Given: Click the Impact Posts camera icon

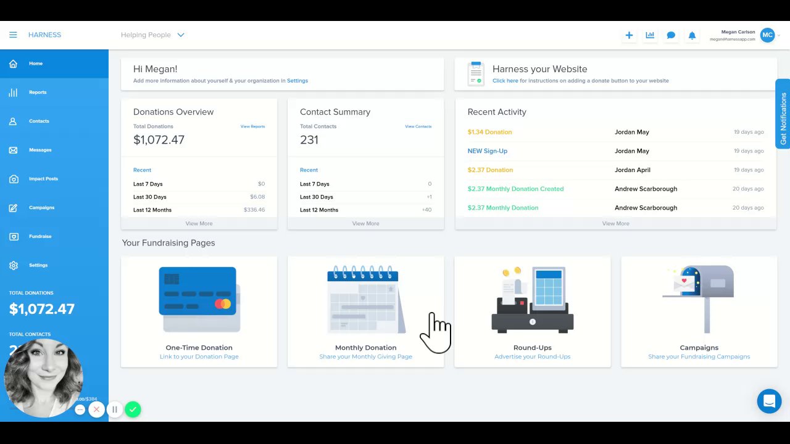Looking at the screenshot, I should [x=13, y=179].
